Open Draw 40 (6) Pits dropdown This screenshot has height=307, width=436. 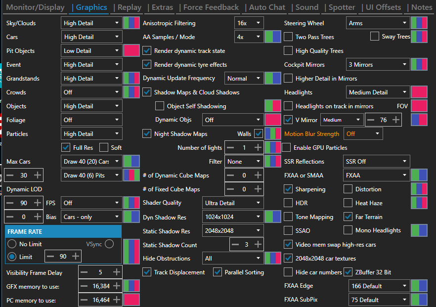(x=91, y=175)
